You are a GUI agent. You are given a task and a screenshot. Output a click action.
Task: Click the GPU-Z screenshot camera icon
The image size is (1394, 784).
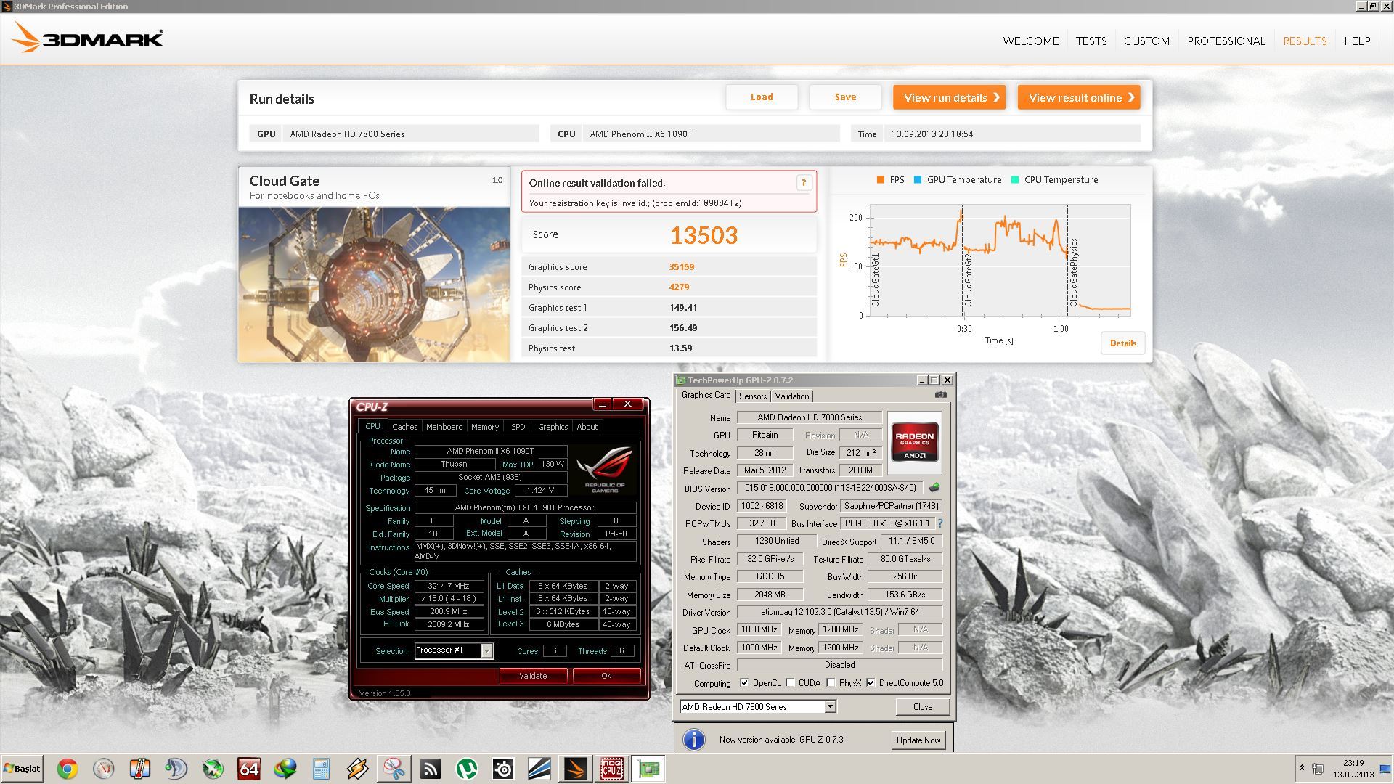(941, 395)
